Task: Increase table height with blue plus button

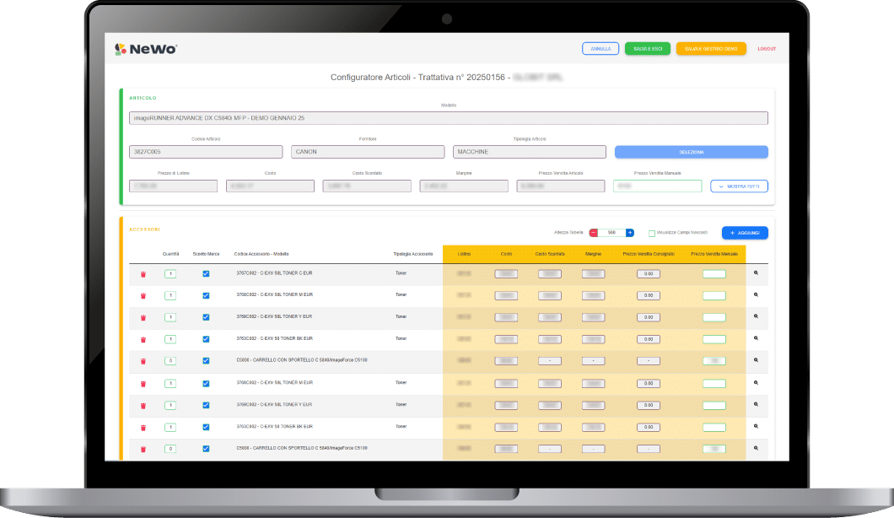Action: point(630,233)
